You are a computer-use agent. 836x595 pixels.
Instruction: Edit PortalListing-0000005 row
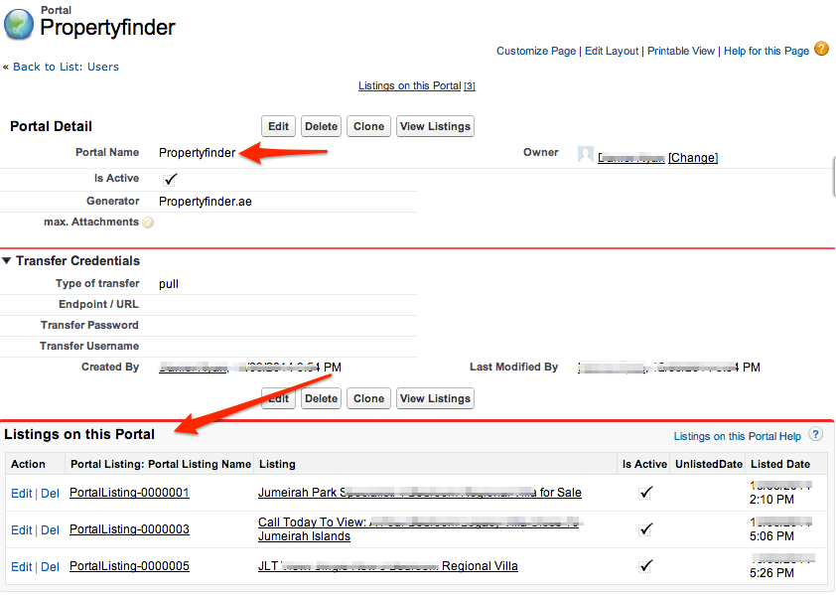pos(21,567)
